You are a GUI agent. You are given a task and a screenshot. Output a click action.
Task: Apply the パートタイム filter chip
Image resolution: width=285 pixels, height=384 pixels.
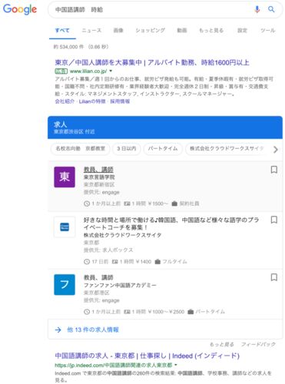point(163,148)
